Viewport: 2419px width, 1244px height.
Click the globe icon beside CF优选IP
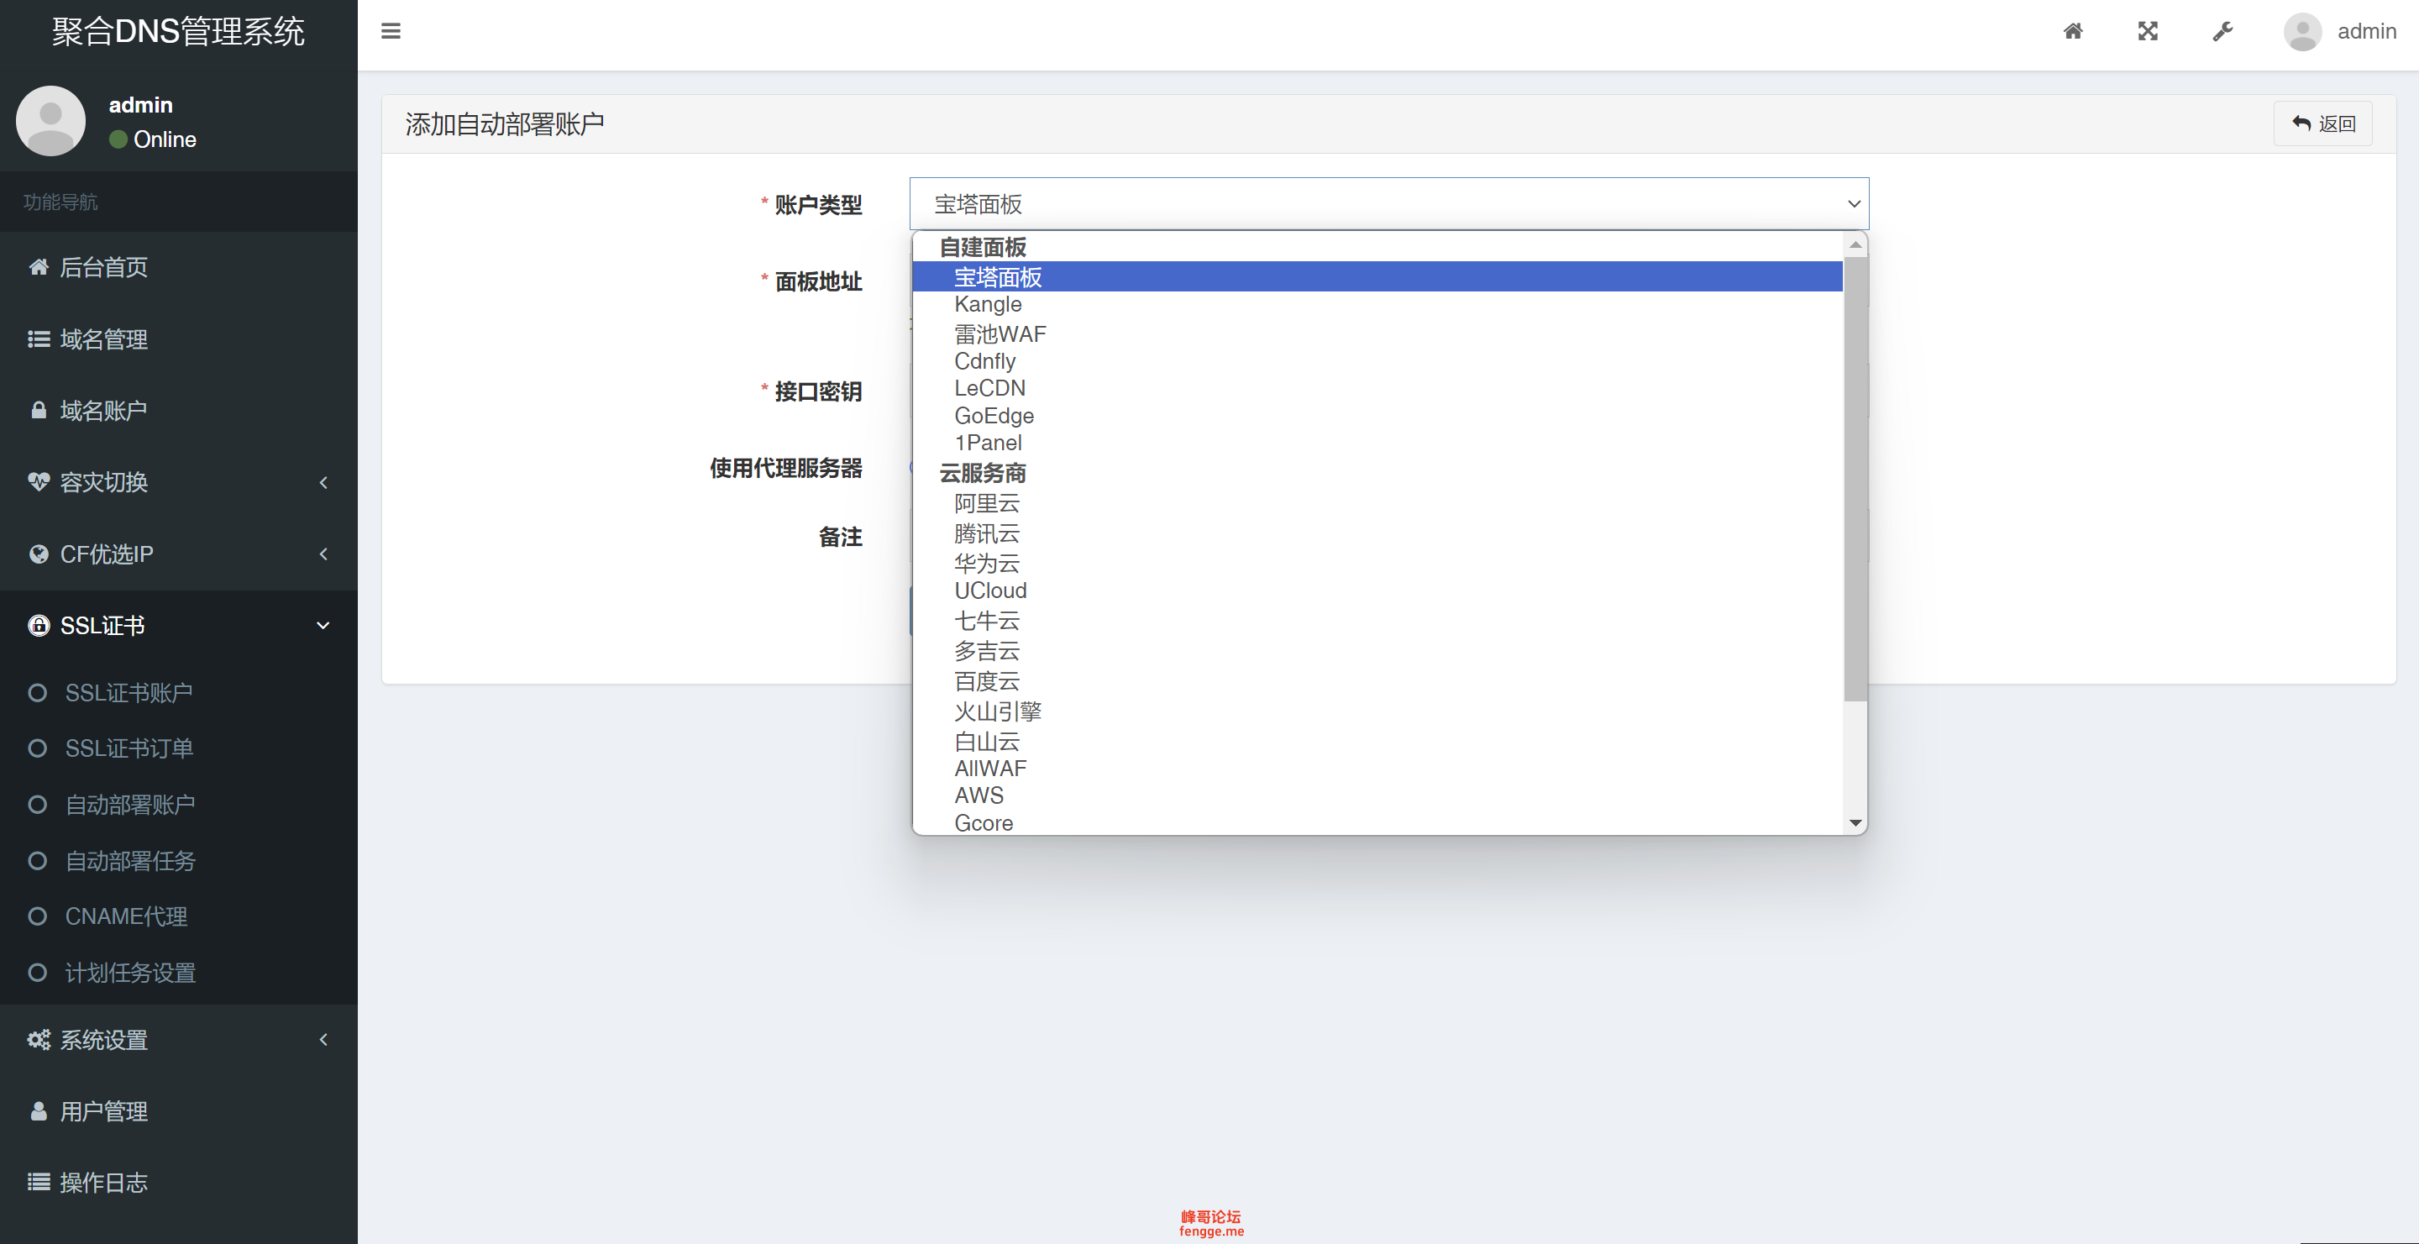(39, 554)
